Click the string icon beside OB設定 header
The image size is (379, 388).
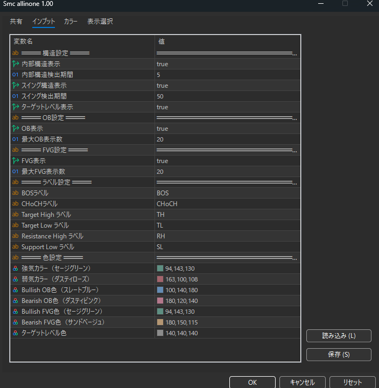pyautogui.click(x=16, y=117)
